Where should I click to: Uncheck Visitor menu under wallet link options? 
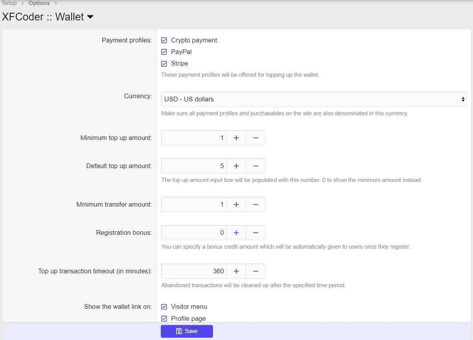pyautogui.click(x=164, y=306)
